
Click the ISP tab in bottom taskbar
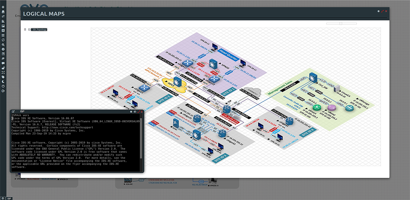pos(9,198)
